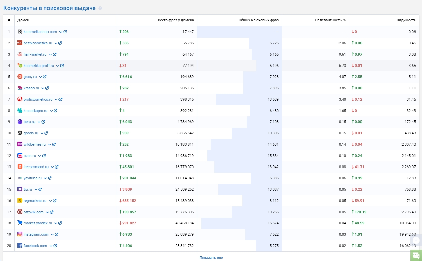This screenshot has width=422, height=261.
Task: Open market.yandex.ru external link icon
Action: (60, 223)
